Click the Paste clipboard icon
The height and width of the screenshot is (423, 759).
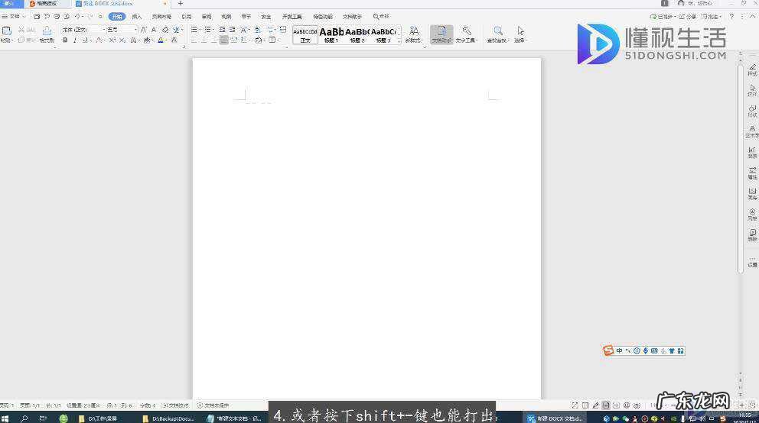tap(7, 34)
